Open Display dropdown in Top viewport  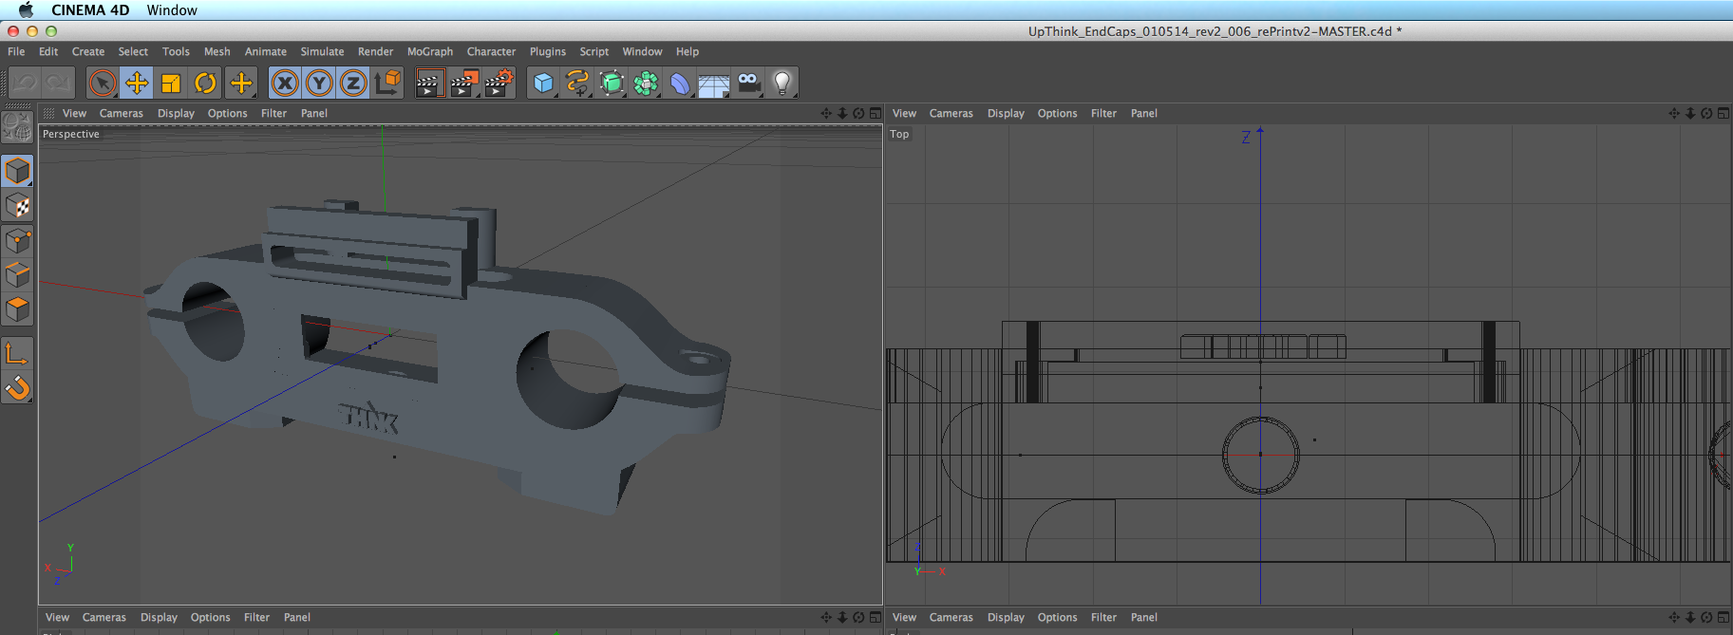point(1006,113)
